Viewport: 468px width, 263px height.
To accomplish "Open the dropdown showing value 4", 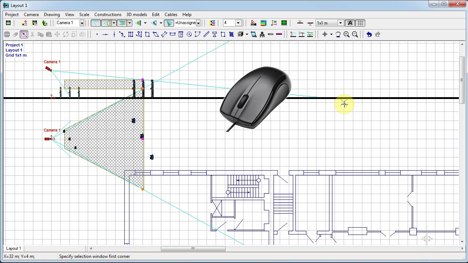I will (238, 23).
